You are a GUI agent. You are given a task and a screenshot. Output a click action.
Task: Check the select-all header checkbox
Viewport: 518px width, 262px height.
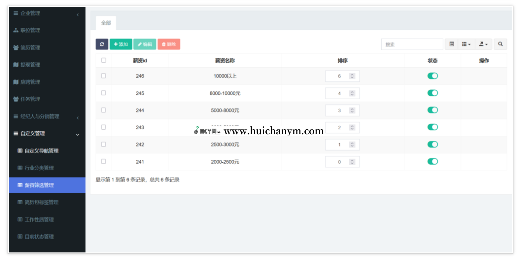[x=104, y=60]
